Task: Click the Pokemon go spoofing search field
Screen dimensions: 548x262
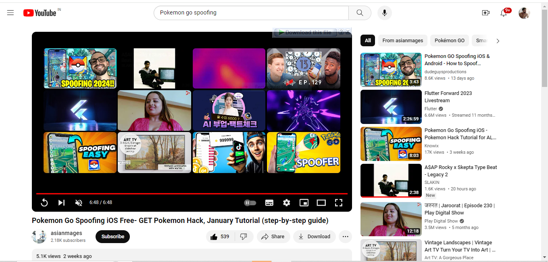Action: (251, 13)
